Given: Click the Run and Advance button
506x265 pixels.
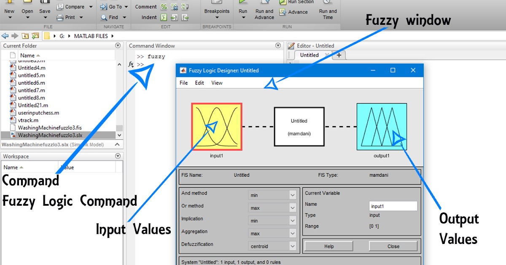Looking at the screenshot, I should click(x=264, y=9).
